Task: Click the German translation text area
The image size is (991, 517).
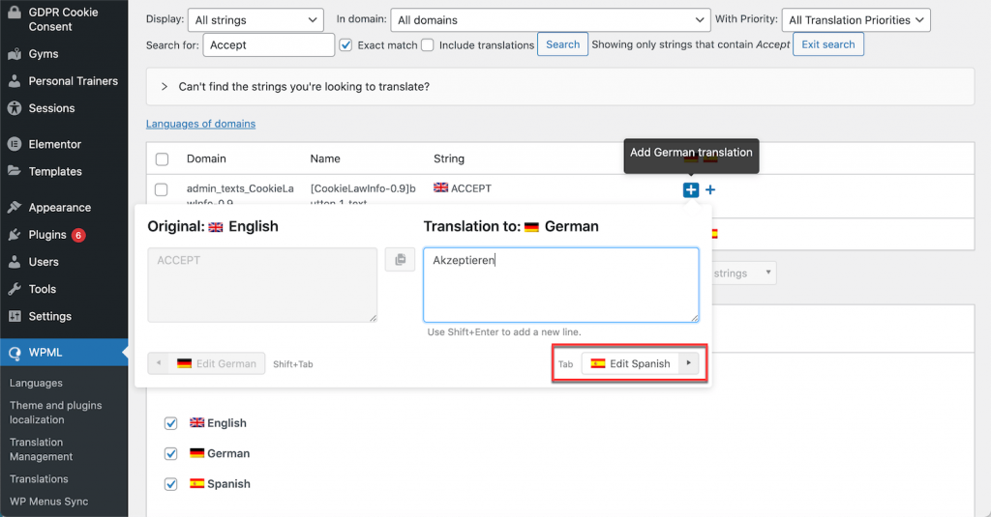Action: point(561,285)
